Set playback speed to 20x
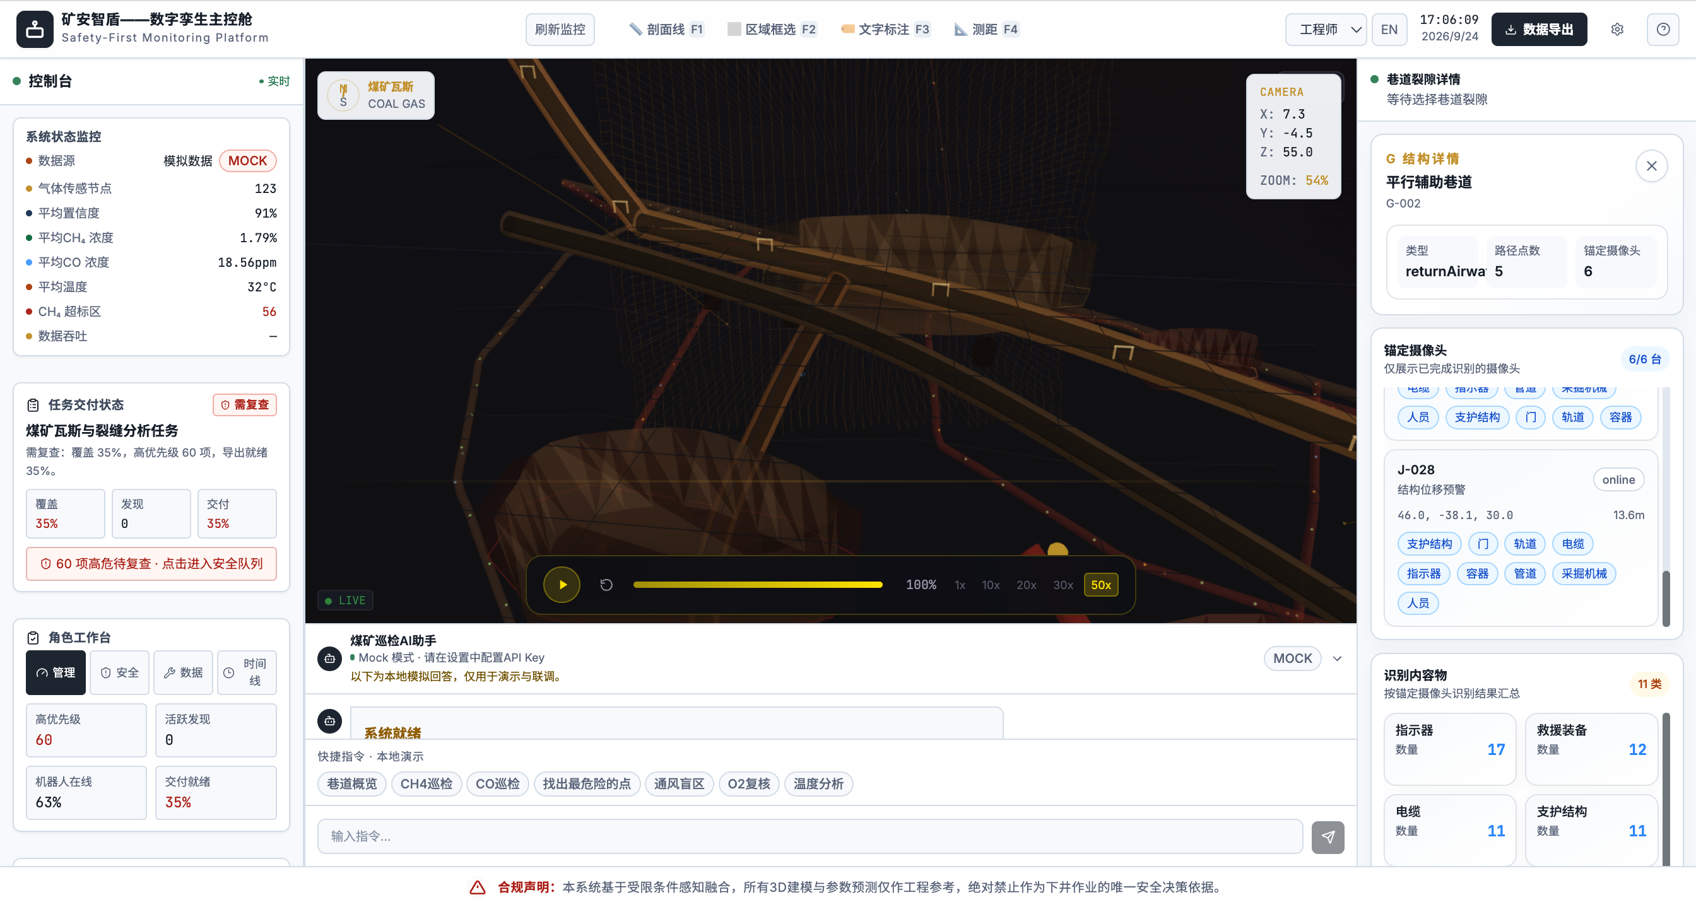 click(1026, 585)
